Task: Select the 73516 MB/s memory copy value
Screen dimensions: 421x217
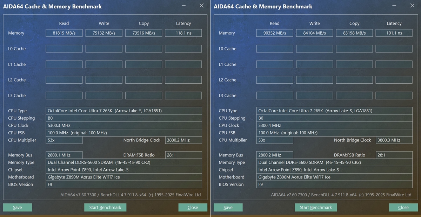Action: pyautogui.click(x=144, y=33)
